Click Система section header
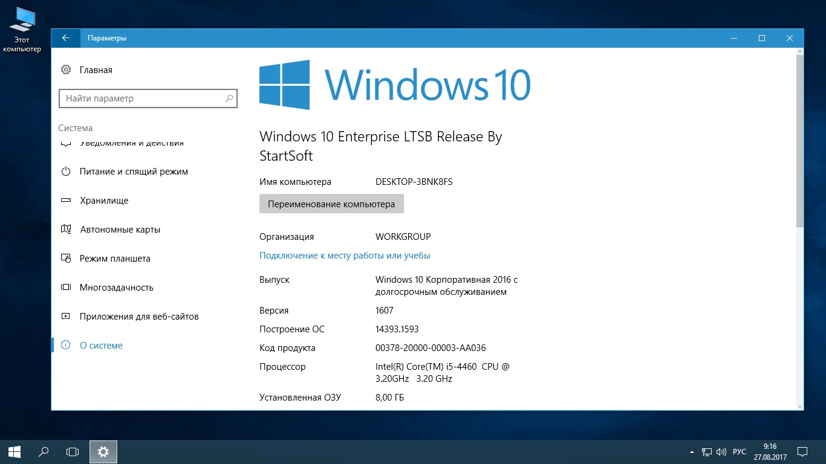This screenshot has width=826, height=464. (76, 128)
